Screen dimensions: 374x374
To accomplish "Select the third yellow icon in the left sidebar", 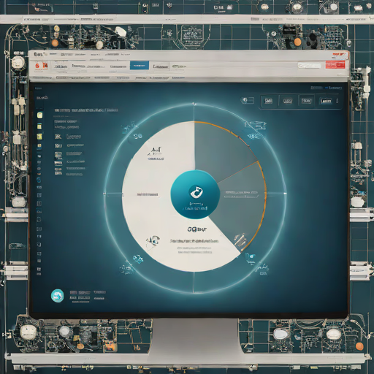I will coord(39,136).
